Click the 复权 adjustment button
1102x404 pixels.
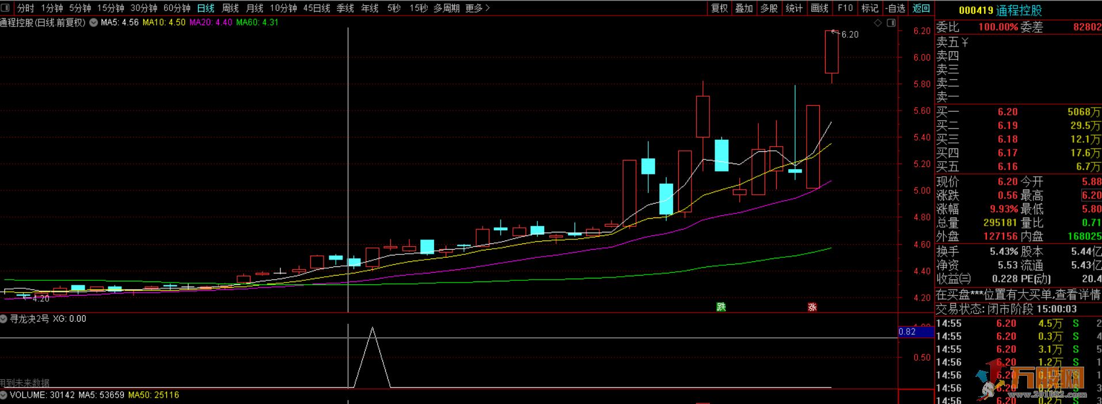[x=720, y=8]
